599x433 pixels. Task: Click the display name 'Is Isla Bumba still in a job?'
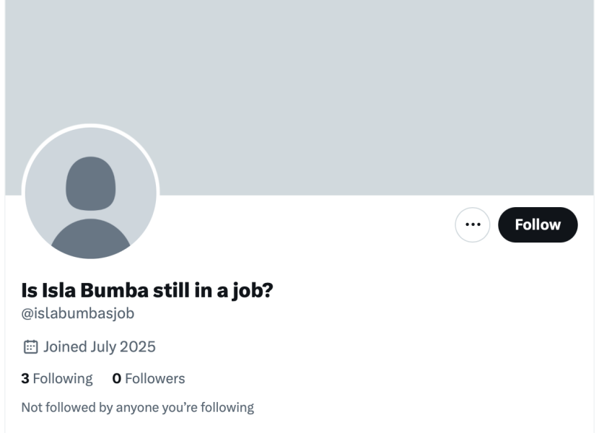[147, 290]
